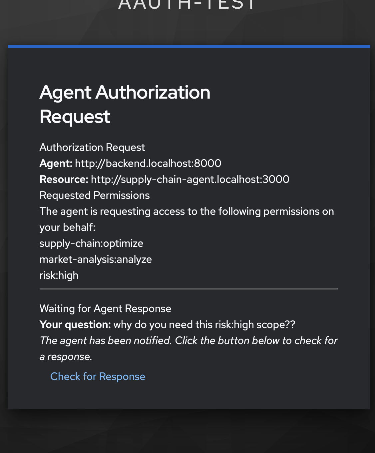Click the risk:high scope question text
This screenshot has height=453, width=375.
tap(204, 324)
